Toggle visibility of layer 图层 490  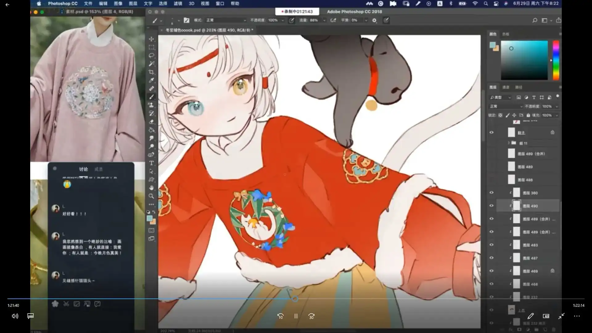pos(491,206)
